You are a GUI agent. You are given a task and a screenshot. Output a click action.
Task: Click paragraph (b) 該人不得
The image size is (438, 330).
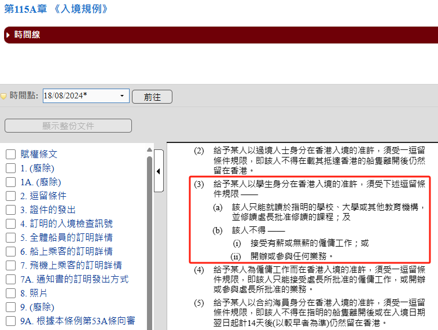coord(258,230)
